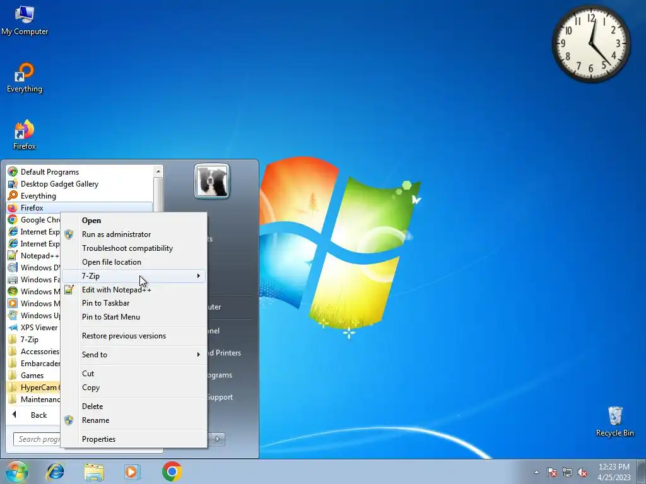This screenshot has height=484, width=646.
Task: Click the Action Center flag icon
Action: 551,473
